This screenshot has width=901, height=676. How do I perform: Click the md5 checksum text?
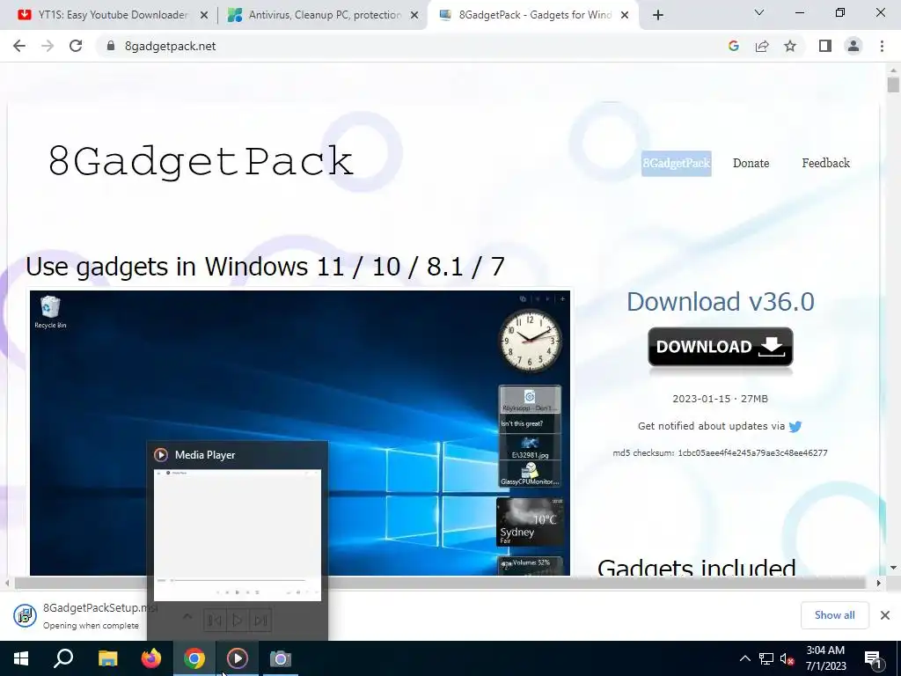[x=720, y=453]
